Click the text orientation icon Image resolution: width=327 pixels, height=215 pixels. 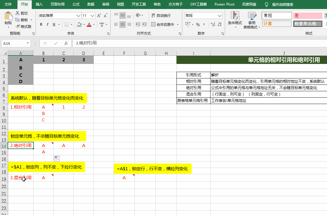[138, 15]
